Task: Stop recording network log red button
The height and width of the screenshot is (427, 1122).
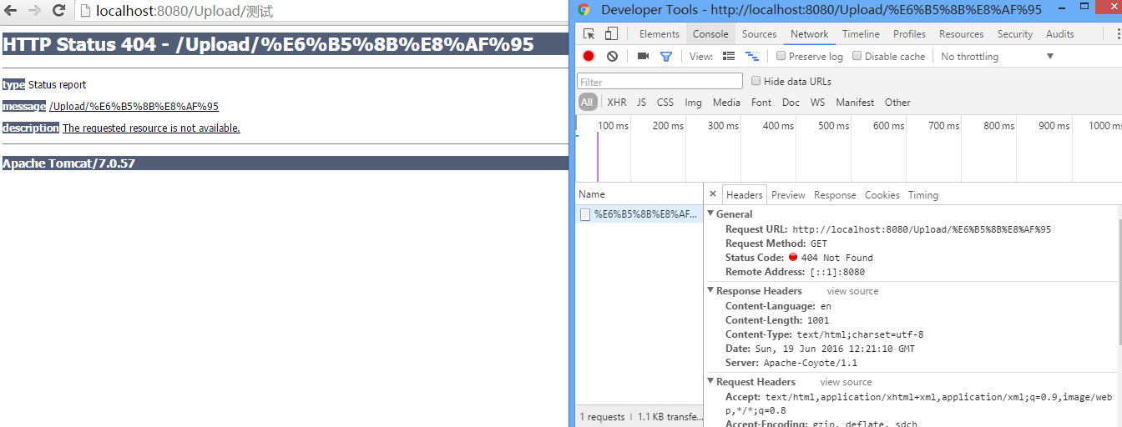Action: tap(589, 56)
